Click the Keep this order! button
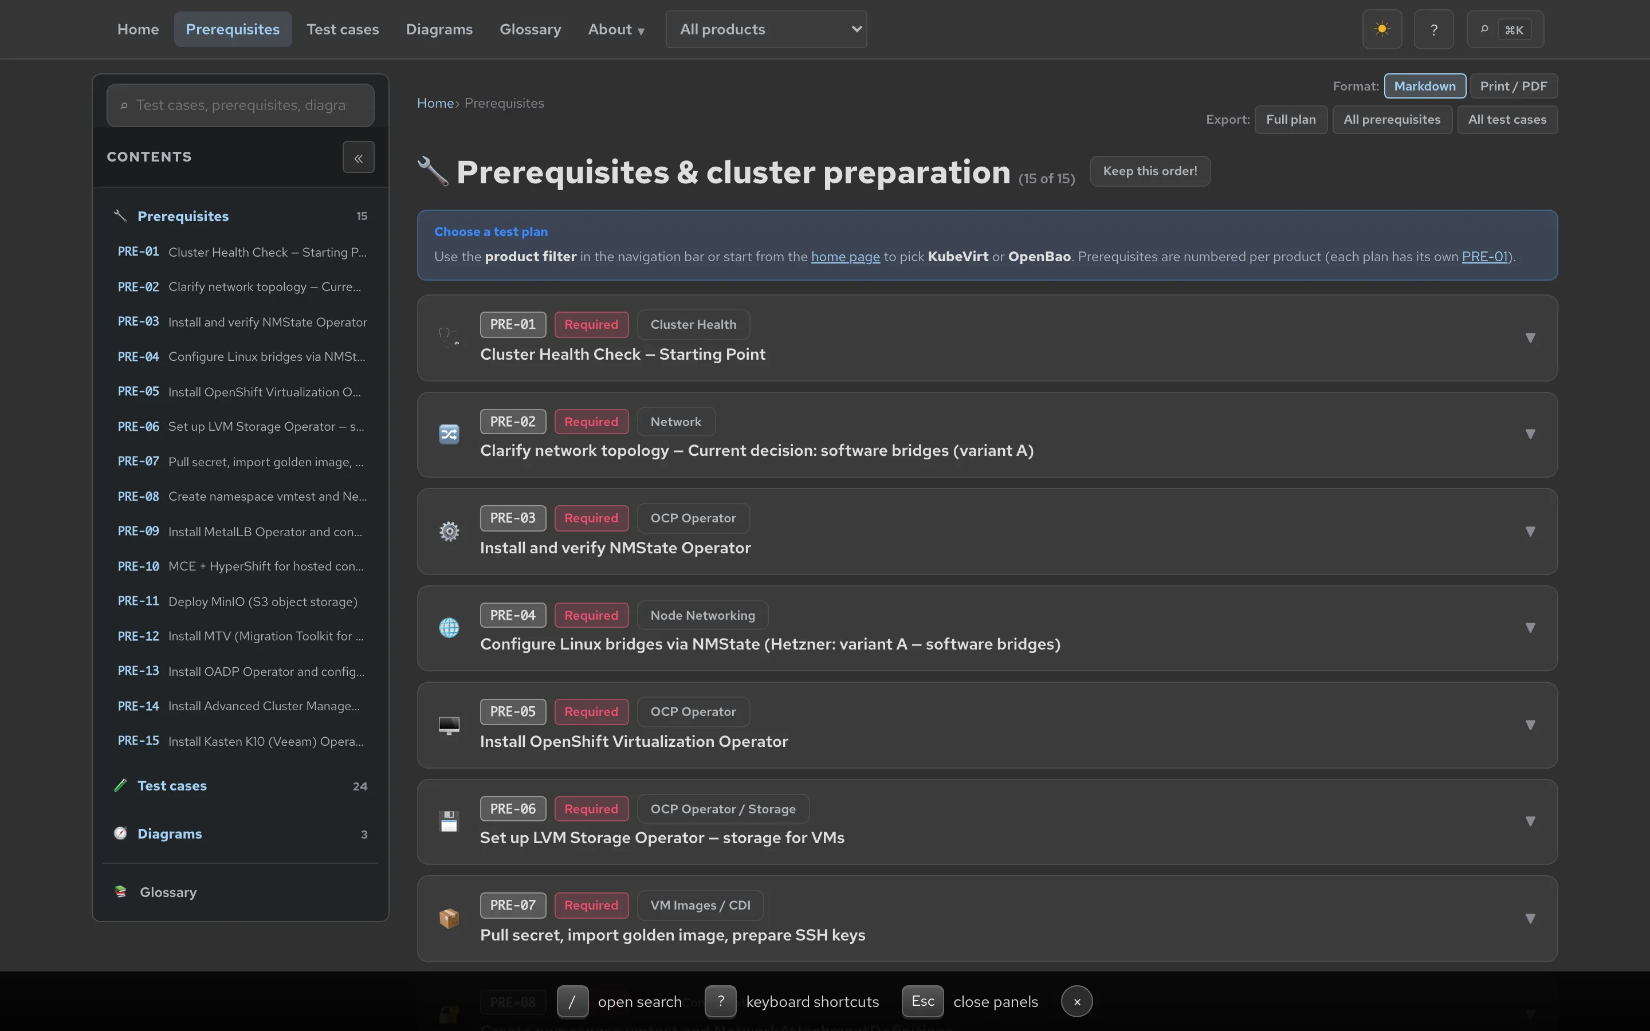Image resolution: width=1650 pixels, height=1031 pixels. pyautogui.click(x=1149, y=171)
